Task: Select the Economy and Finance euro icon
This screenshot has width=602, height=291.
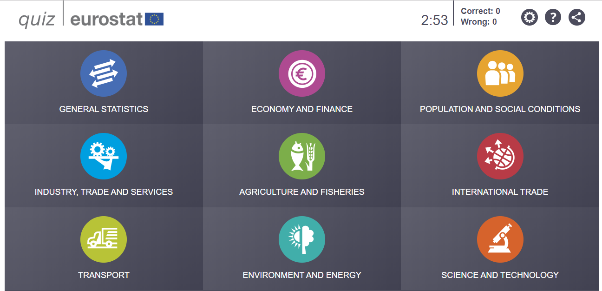Action: click(302, 73)
